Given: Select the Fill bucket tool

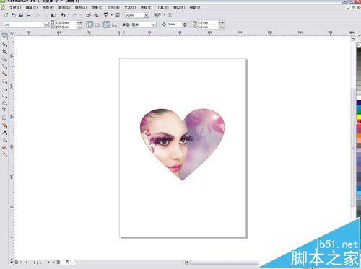Looking at the screenshot, I should pyautogui.click(x=4, y=147).
